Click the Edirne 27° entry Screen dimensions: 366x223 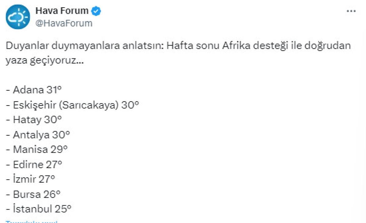[34, 164]
